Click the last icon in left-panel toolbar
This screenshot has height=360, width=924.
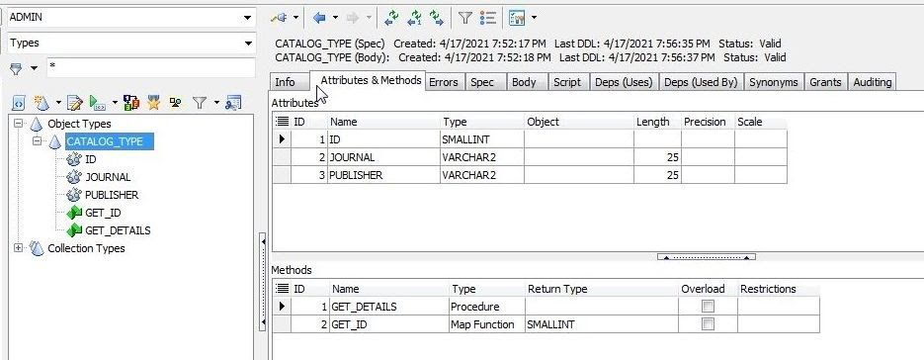233,103
